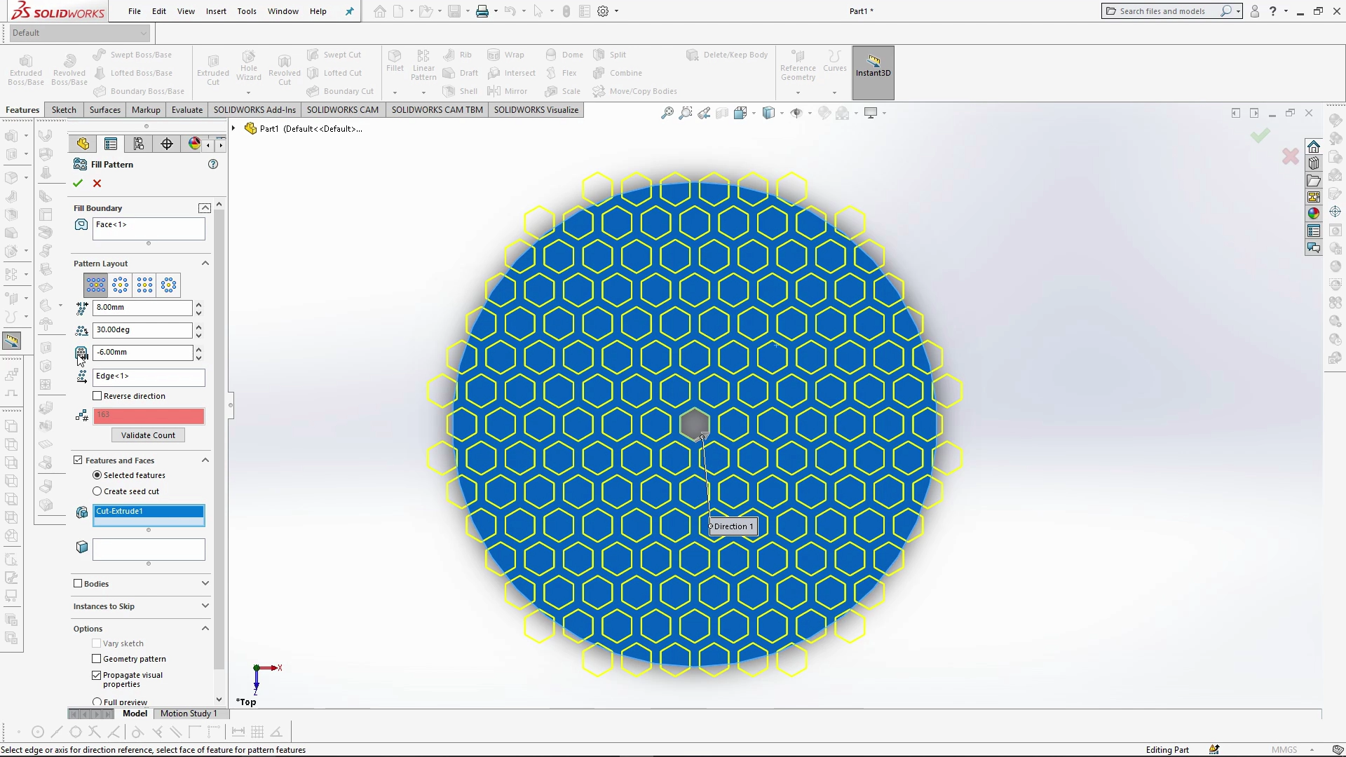Check the Geometry pattern option

(97, 659)
